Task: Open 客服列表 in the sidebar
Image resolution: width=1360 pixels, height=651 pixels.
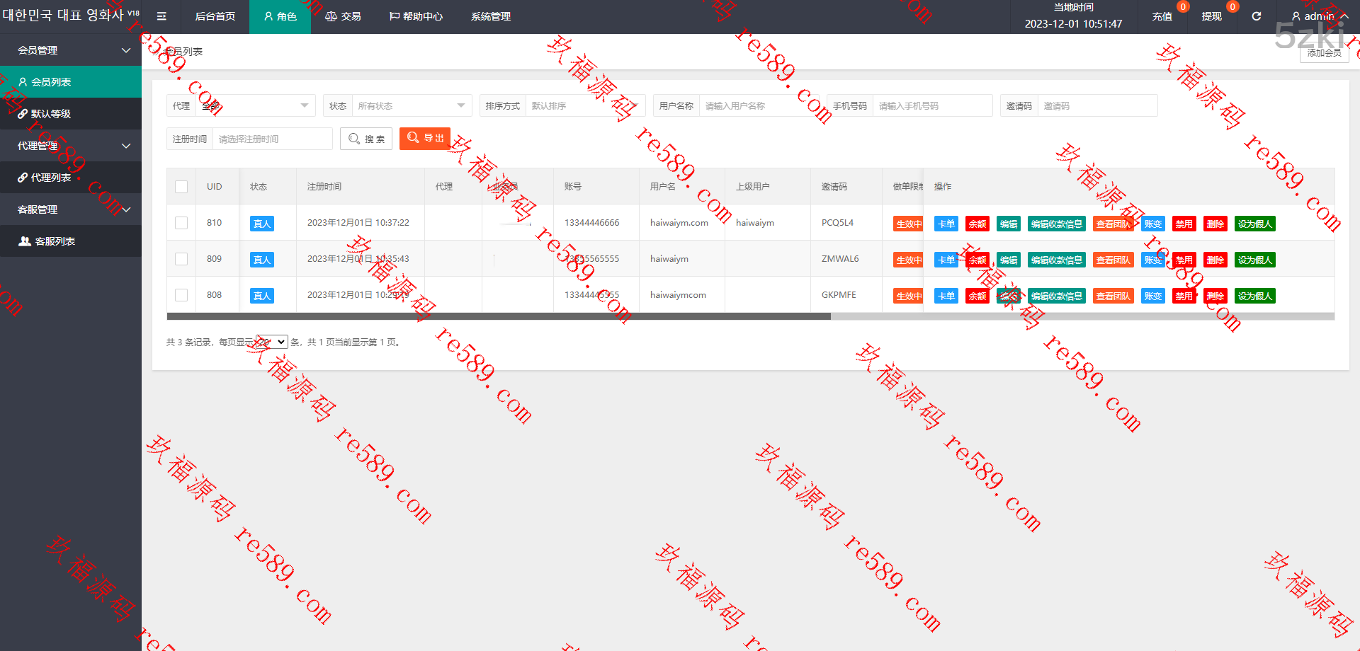Action: click(x=55, y=241)
